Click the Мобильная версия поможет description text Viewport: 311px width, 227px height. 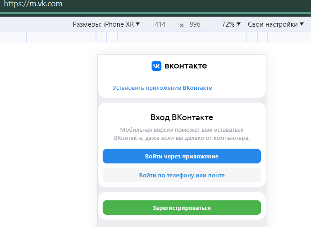[182, 134]
